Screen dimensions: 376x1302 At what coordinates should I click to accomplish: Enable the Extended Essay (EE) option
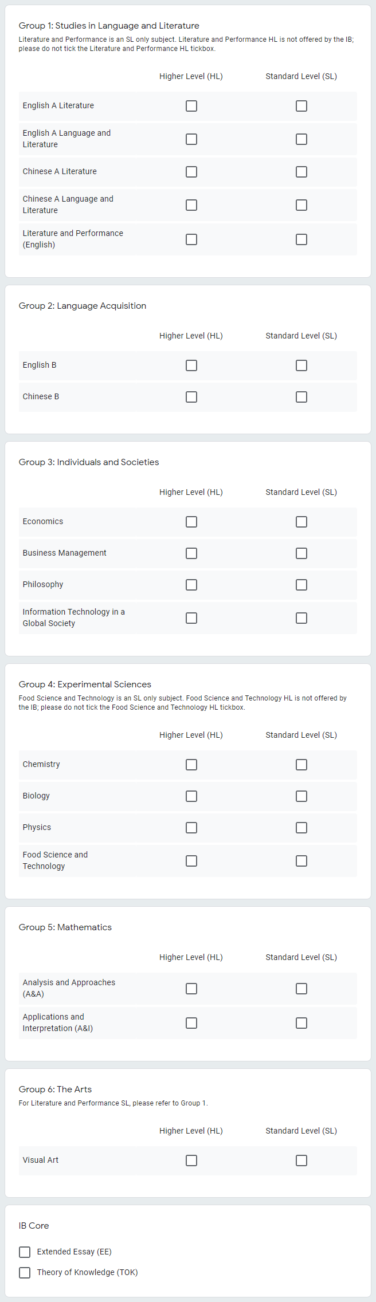pyautogui.click(x=25, y=1252)
